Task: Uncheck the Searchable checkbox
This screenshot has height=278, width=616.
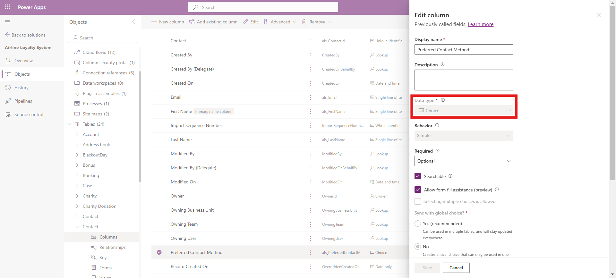Action: (418, 176)
